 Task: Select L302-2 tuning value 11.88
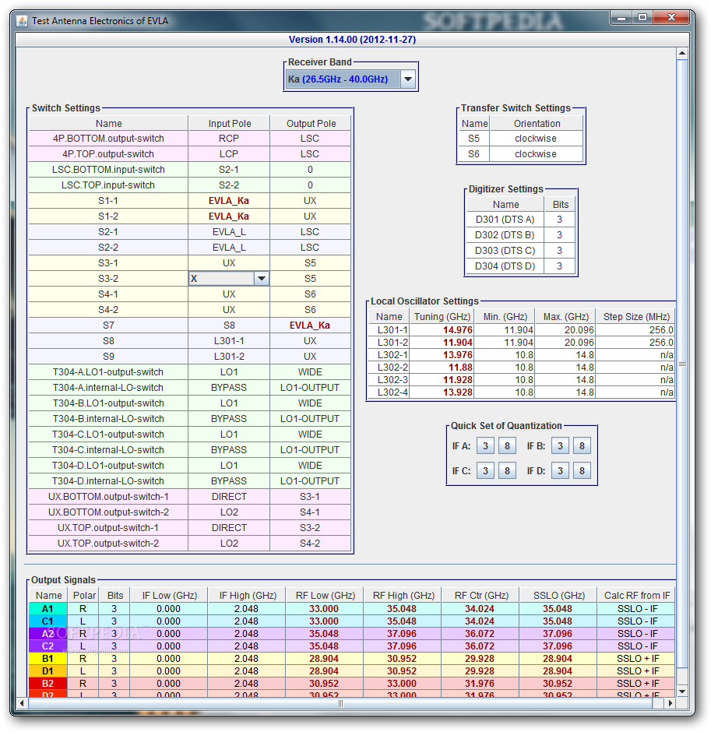(442, 368)
